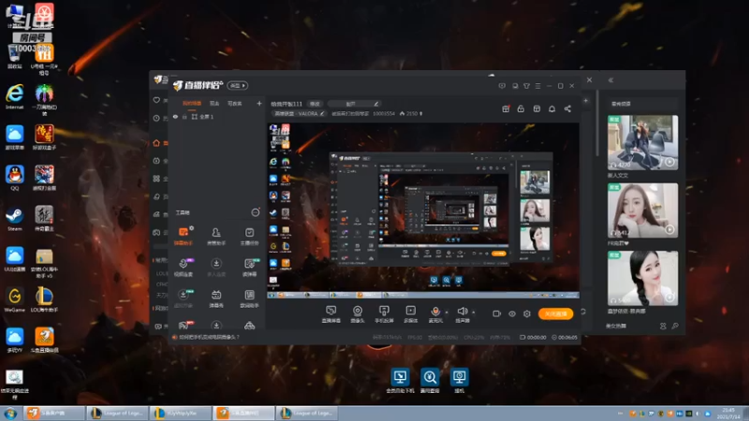Expand speaker options arrow
749x421 pixels.
474,312
